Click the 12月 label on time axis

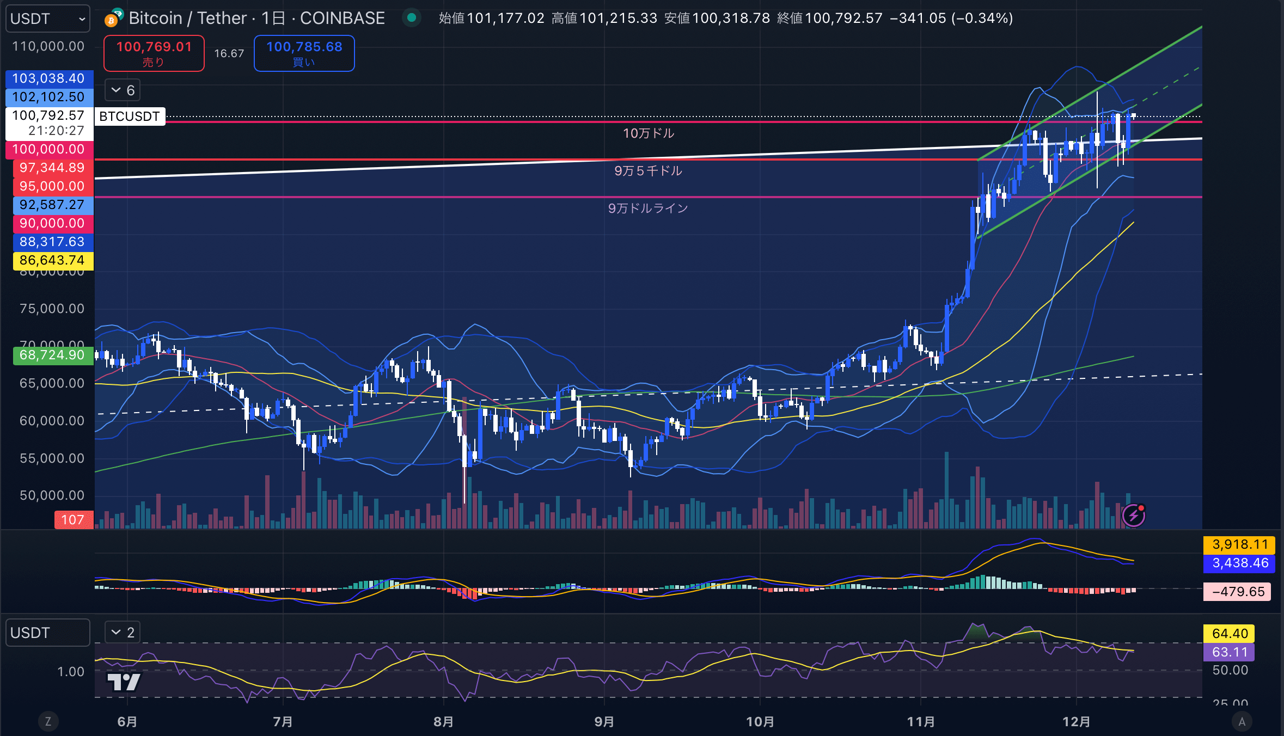(1077, 722)
